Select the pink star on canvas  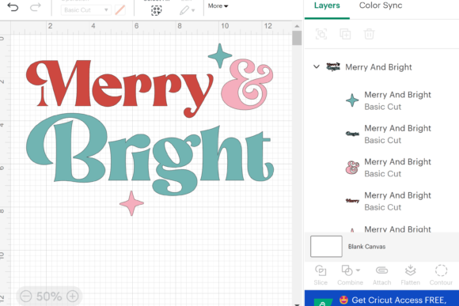point(131,203)
